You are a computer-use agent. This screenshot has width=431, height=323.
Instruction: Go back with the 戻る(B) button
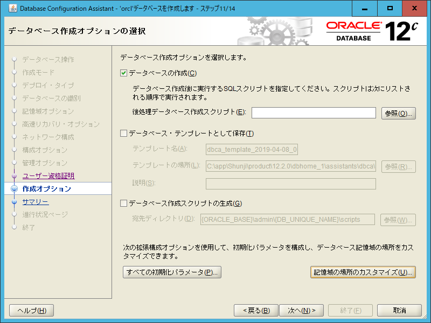(x=256, y=311)
